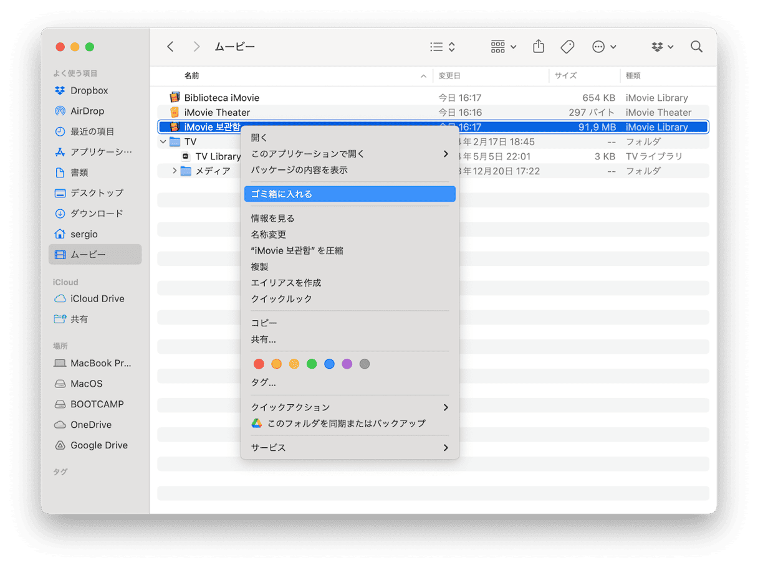Choose ゴミ箱に入れる in context menu
This screenshot has width=758, height=568.
coord(350,194)
